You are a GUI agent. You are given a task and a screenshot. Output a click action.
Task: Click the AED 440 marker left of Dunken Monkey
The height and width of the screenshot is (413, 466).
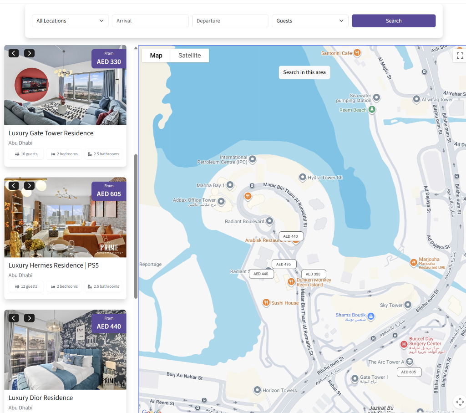261,274
